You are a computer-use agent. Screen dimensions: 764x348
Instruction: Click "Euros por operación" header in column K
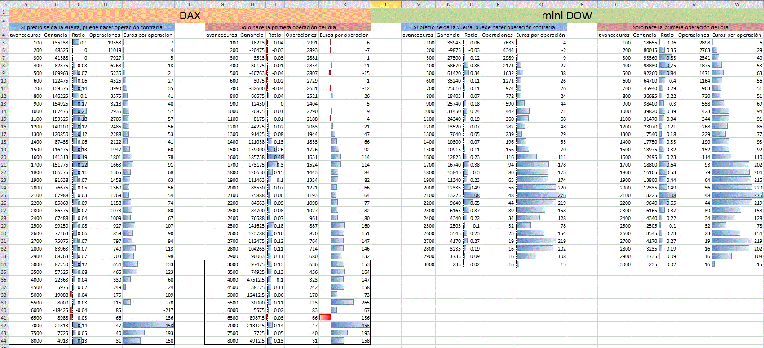344,35
